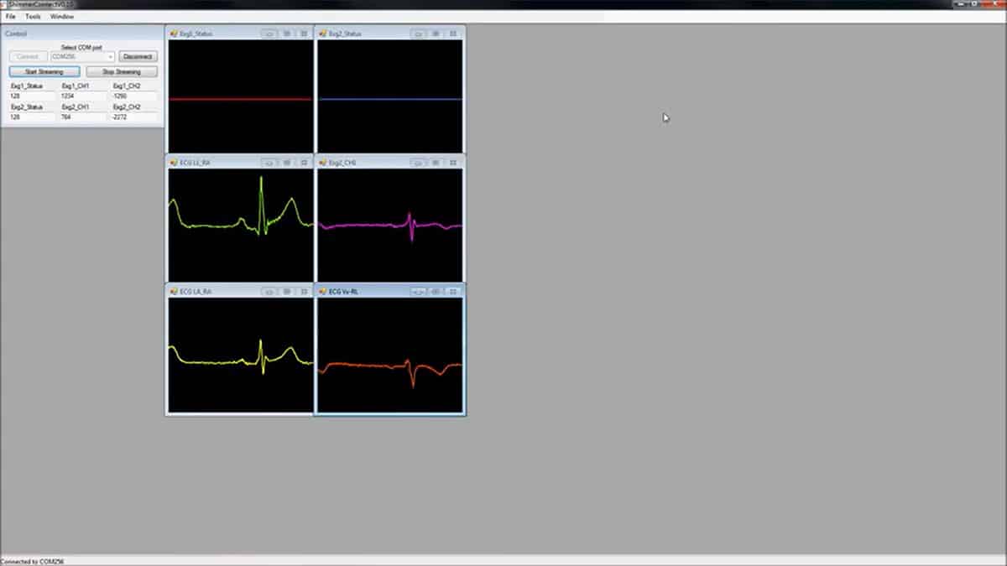Click the Exg1_CH1 value field
1007x566 pixels.
(x=82, y=96)
